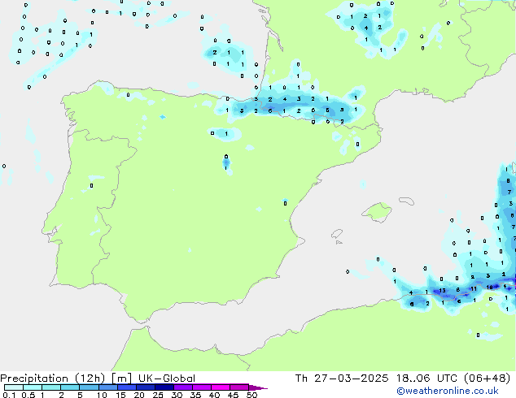Click the Mallorca island outline
The height and width of the screenshot is (398, 516).
click(x=376, y=214)
